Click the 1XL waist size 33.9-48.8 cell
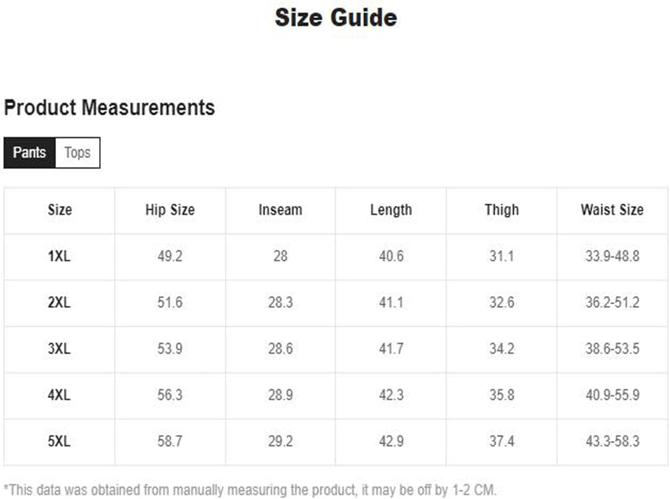670x499 pixels. [x=612, y=256]
